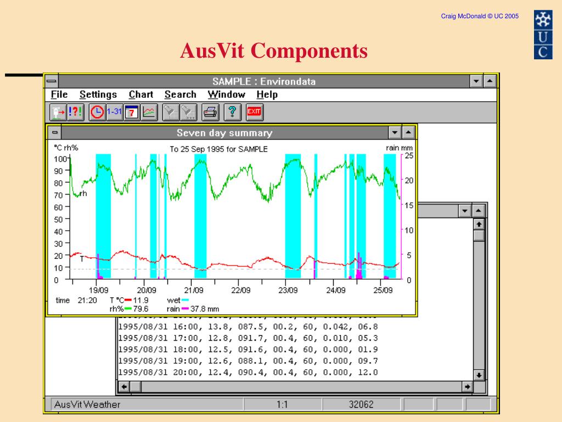Click the data row '1995/08/31 20:00'
Viewport: 562px width, 422px height.
click(x=248, y=373)
